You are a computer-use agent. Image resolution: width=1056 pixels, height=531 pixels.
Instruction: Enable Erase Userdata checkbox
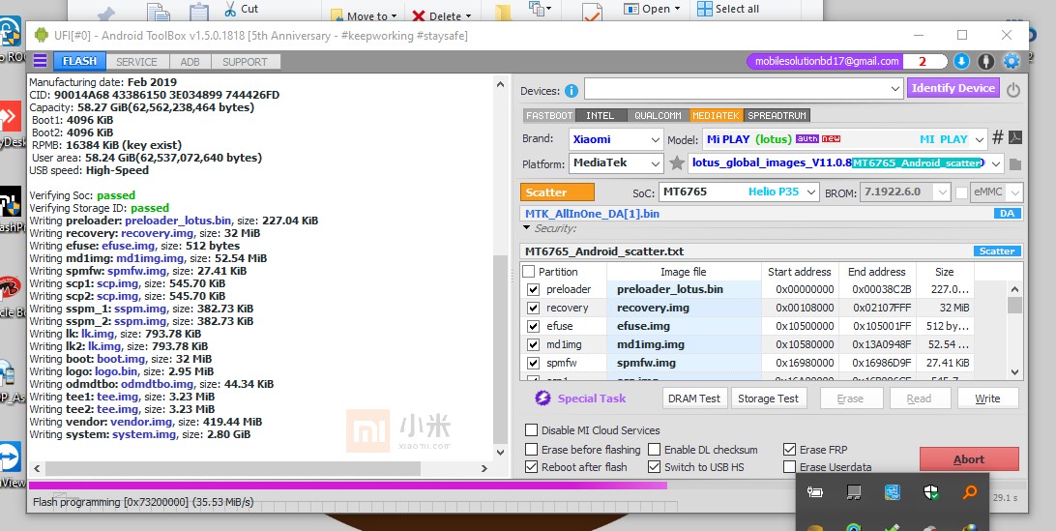click(789, 467)
